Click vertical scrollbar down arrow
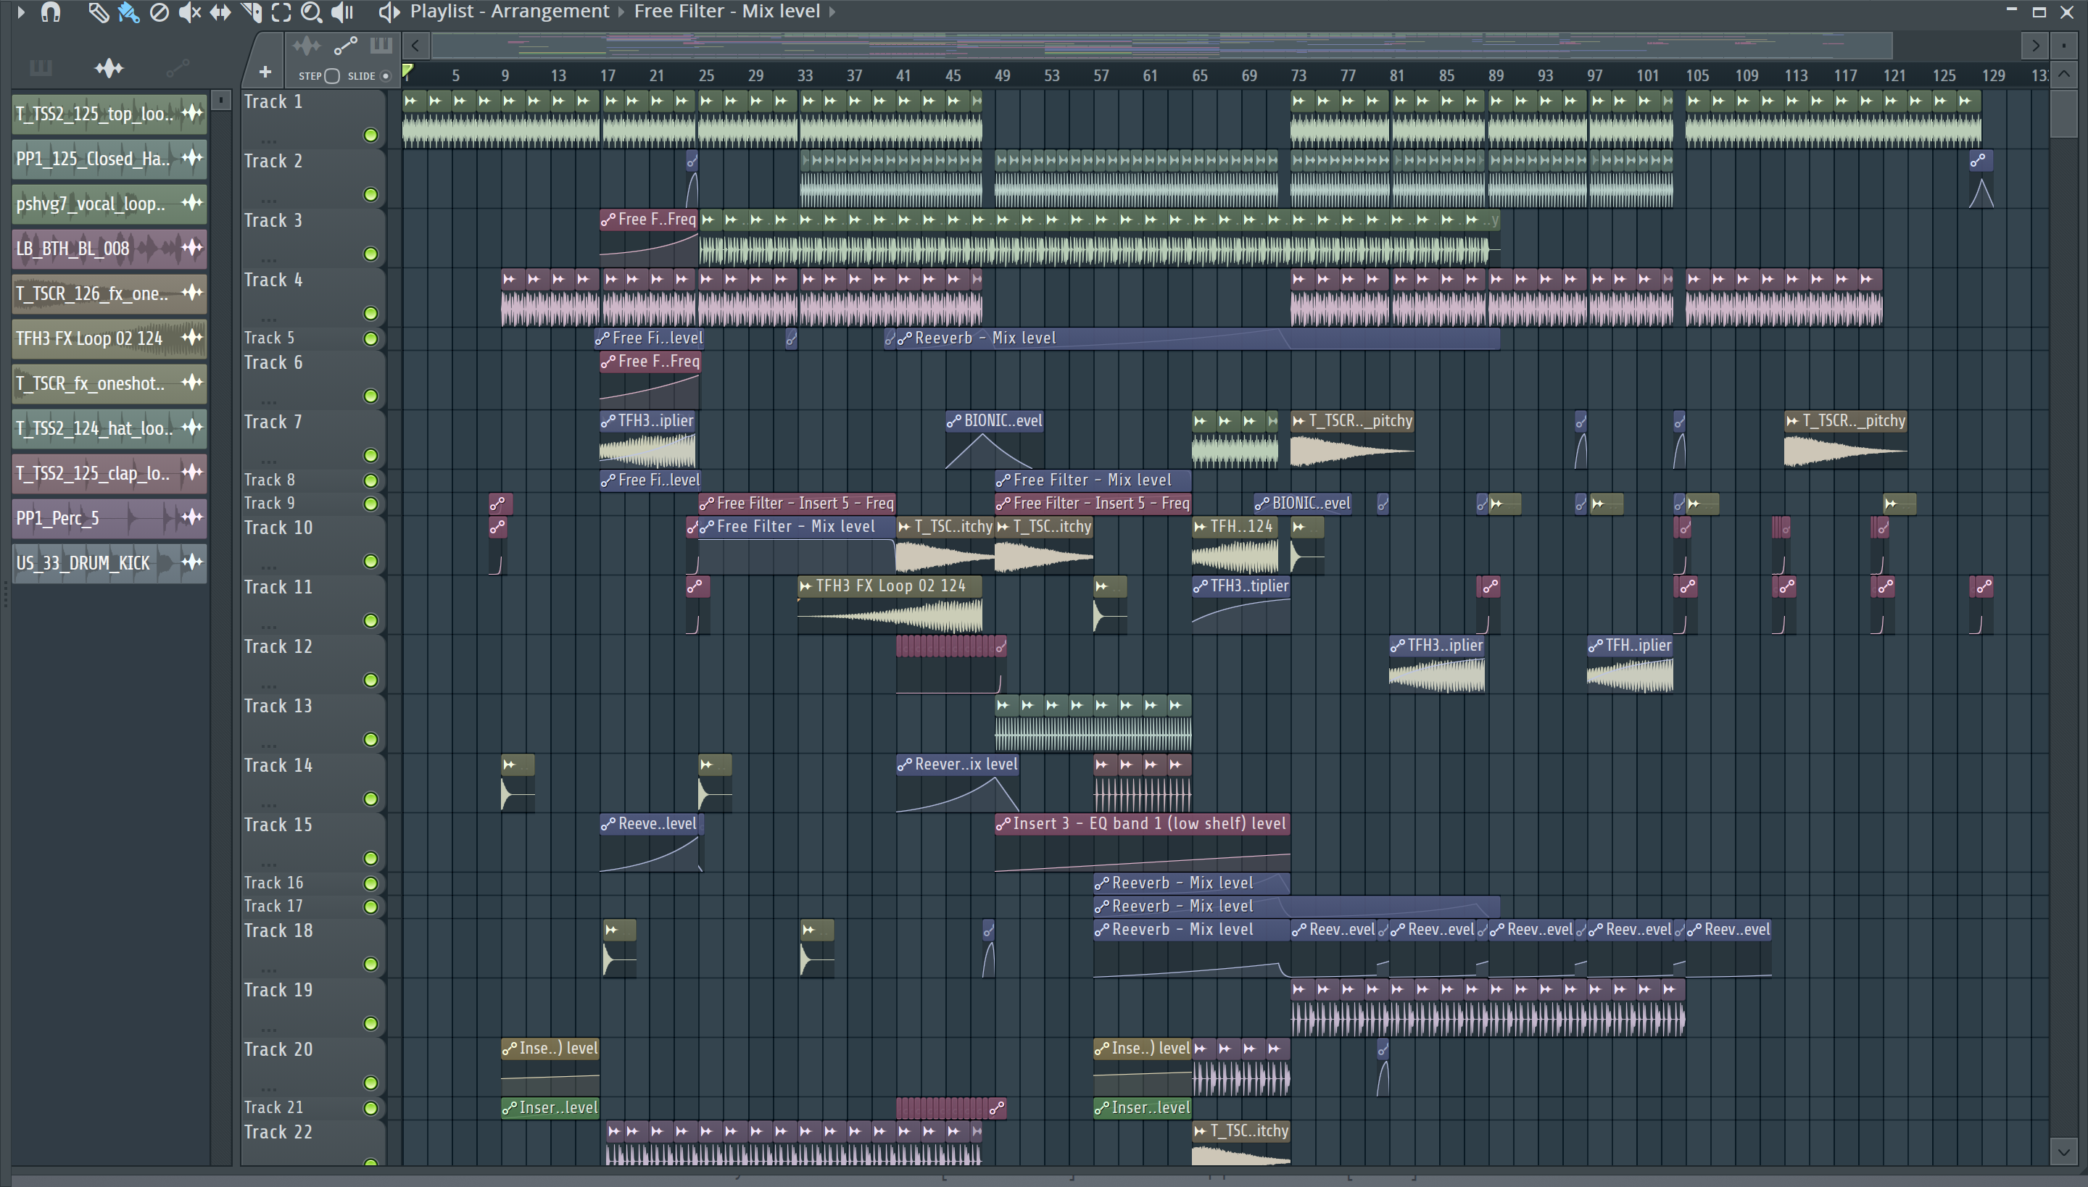Screen dimensions: 2088x1187 (2063, 1153)
